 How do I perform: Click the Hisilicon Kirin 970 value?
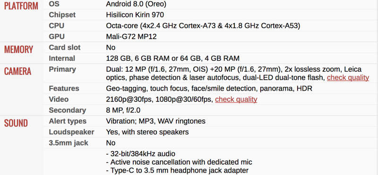135,15
